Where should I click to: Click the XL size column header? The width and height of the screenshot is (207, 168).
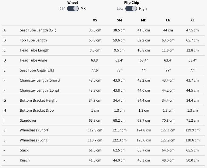point(192,20)
